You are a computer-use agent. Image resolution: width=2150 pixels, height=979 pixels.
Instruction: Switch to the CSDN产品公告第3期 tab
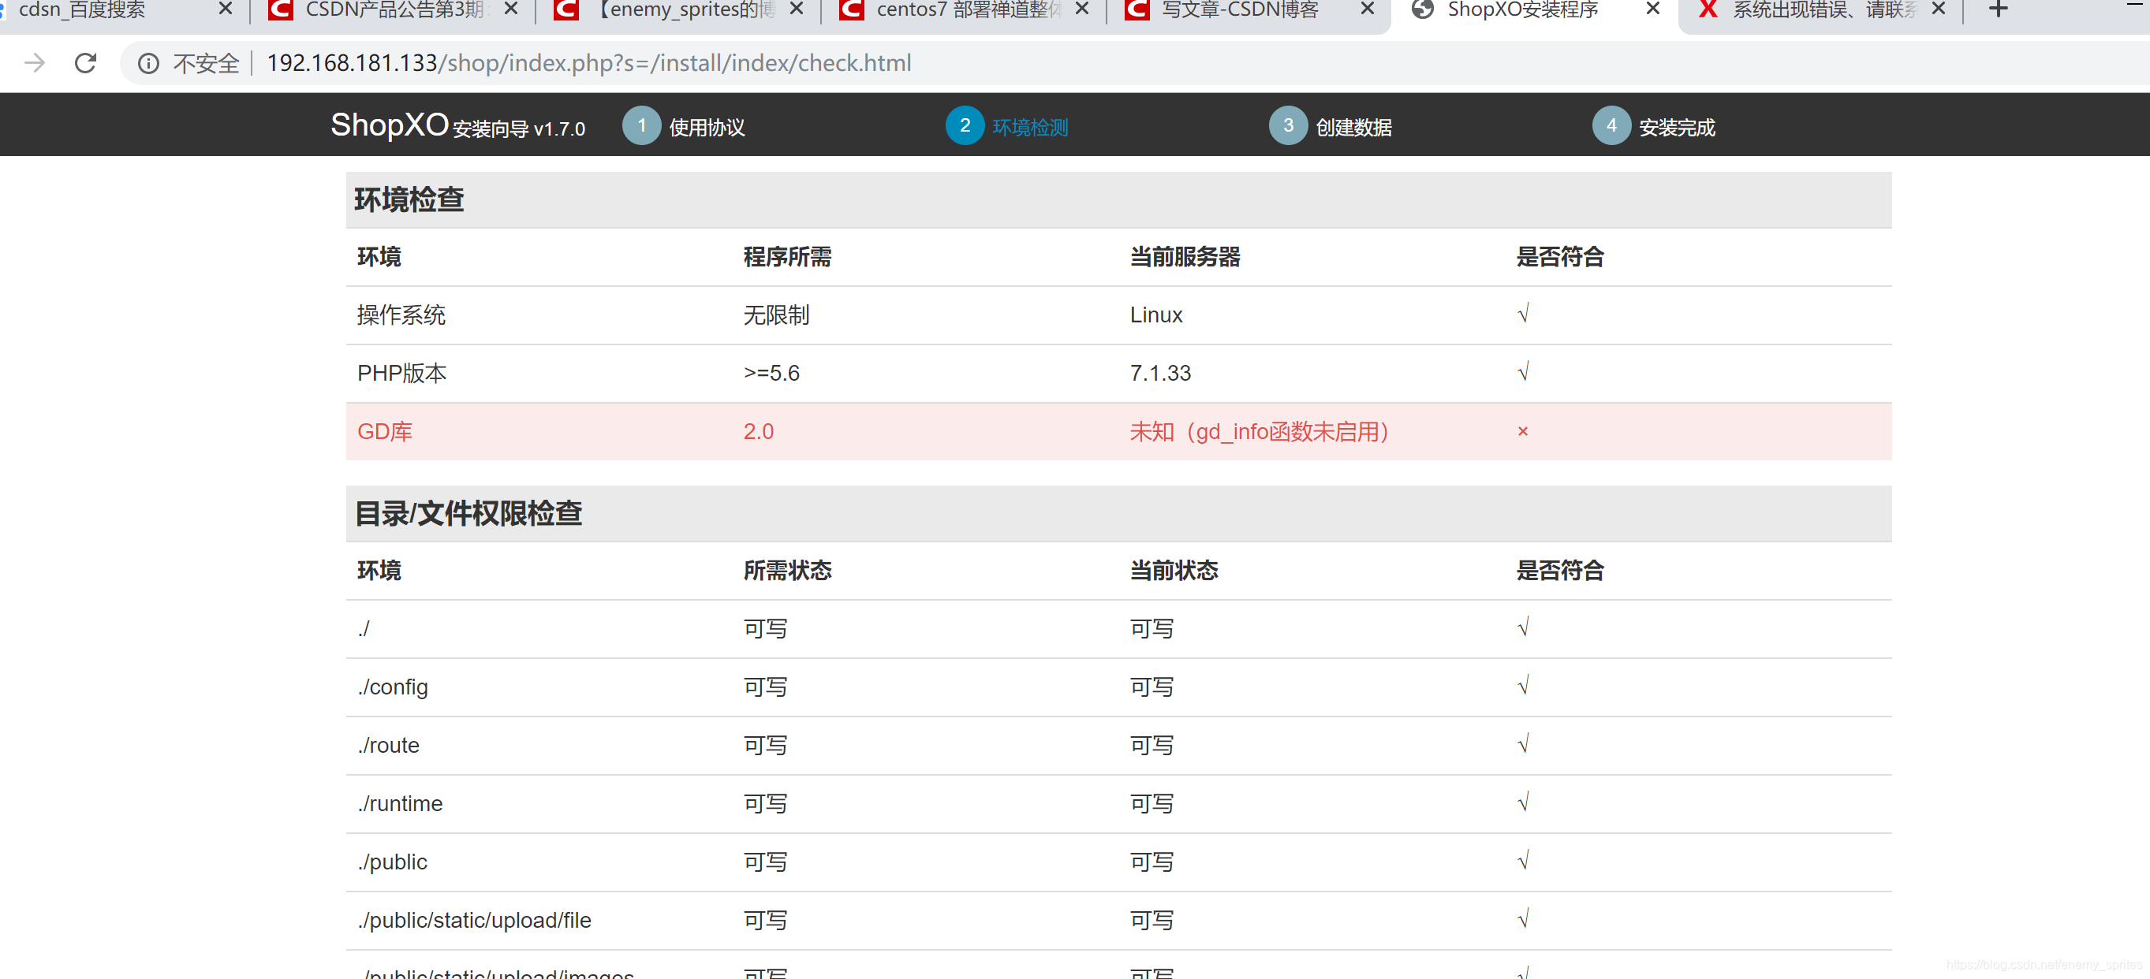click(392, 10)
